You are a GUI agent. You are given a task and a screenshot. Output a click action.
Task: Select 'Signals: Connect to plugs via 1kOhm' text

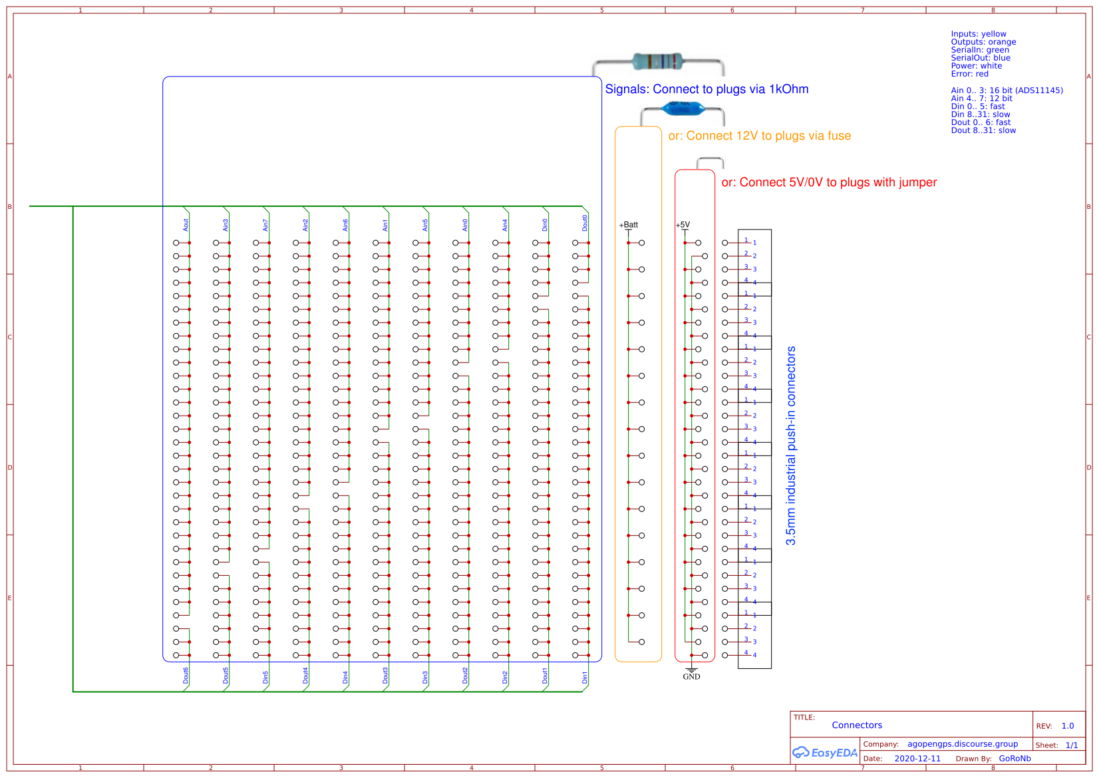coord(706,89)
